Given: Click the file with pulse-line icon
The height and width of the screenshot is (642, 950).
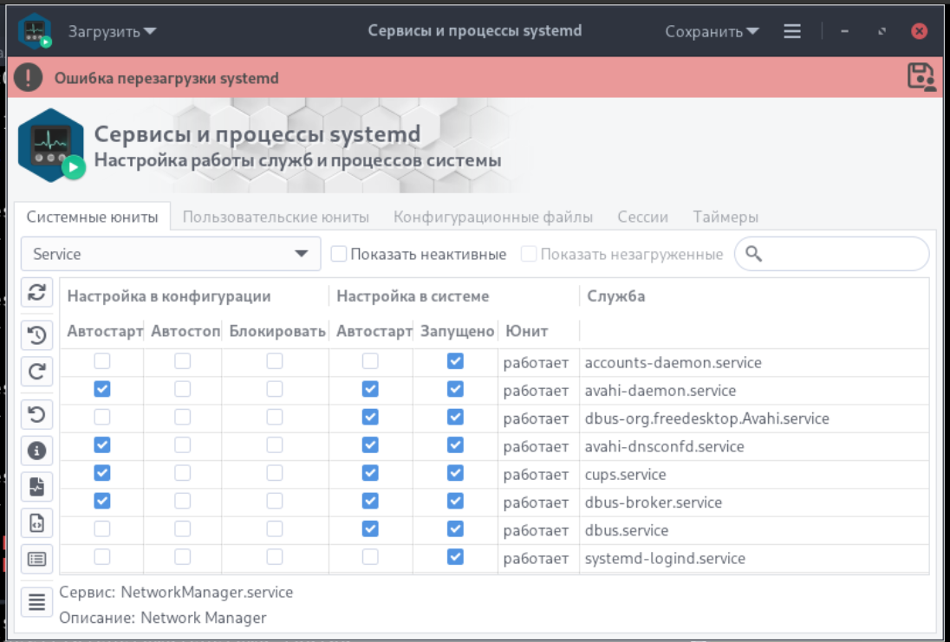Looking at the screenshot, I should pos(36,487).
